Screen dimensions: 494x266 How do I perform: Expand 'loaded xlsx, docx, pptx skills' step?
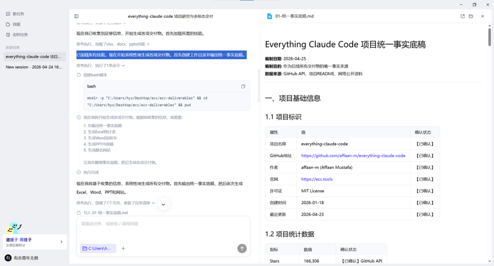click(113, 44)
